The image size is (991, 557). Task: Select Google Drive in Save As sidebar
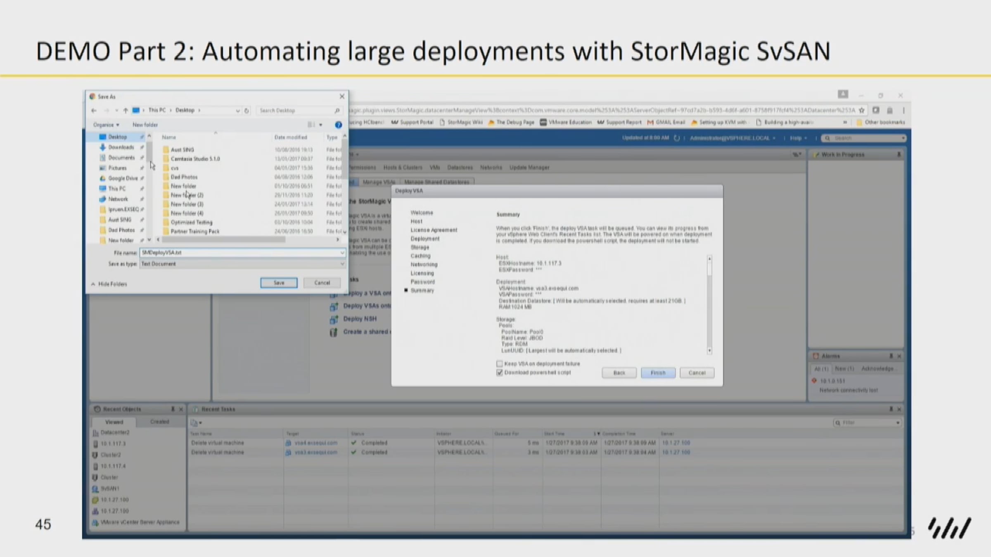point(123,178)
